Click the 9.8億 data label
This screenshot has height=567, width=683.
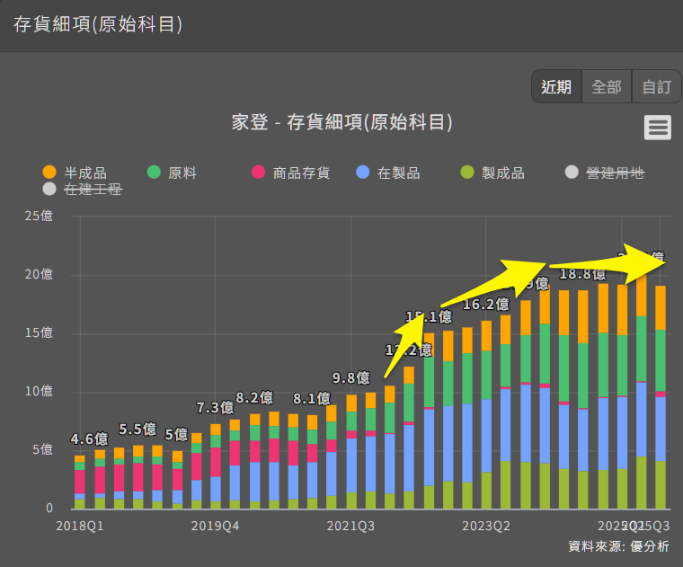click(350, 377)
